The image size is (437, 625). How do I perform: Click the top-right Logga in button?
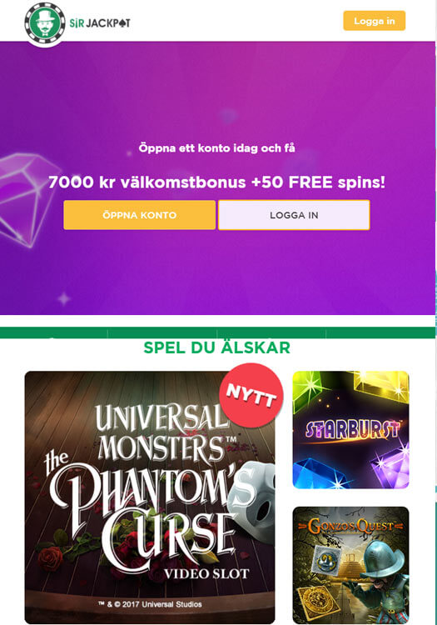click(374, 21)
